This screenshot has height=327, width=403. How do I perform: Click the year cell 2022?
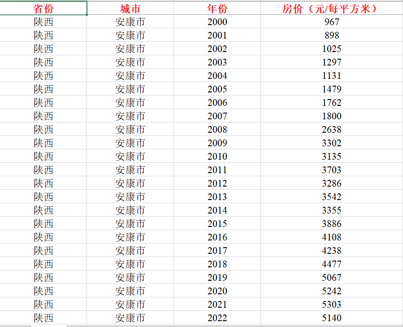pos(217,318)
